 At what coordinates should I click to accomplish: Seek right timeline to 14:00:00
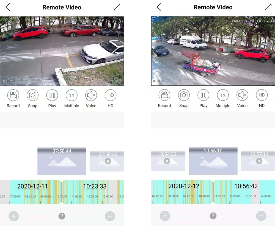click(266, 196)
